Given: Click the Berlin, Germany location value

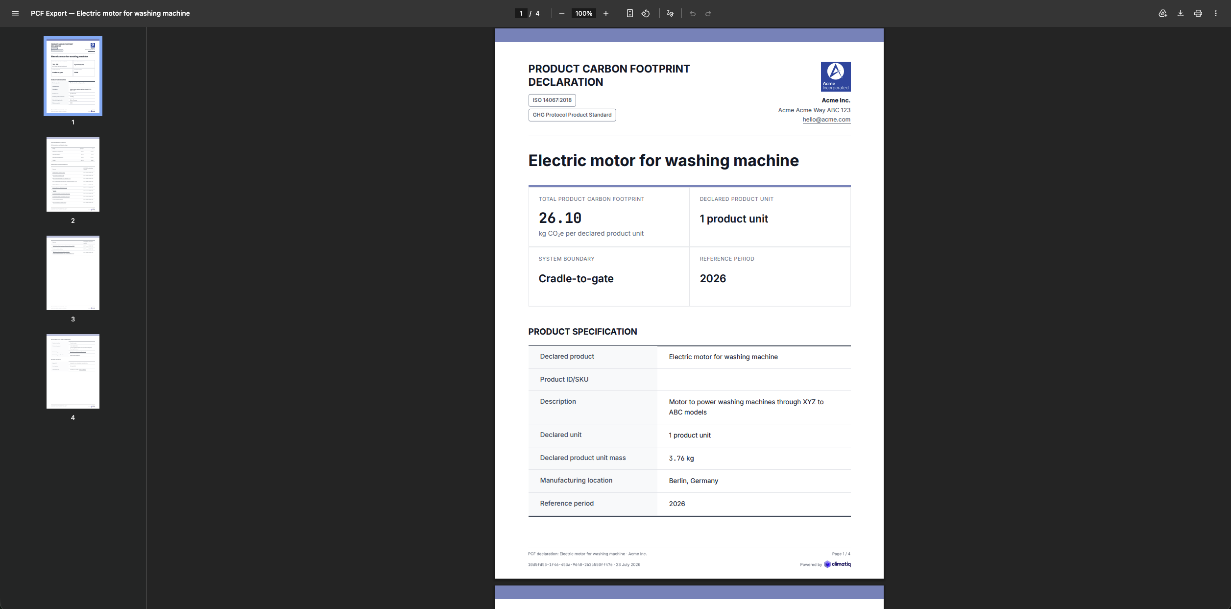Looking at the screenshot, I should [x=694, y=481].
